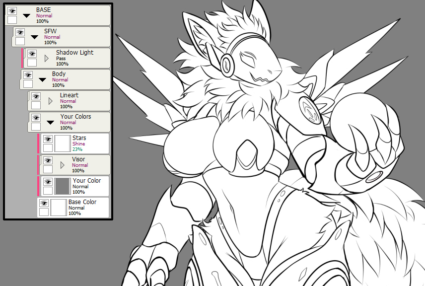Click the Pass blend mode of Shadow Light

(61, 59)
